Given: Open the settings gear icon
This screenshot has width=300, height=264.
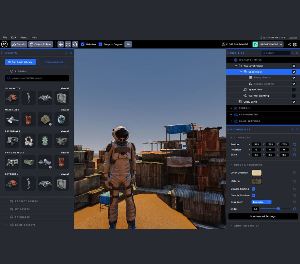Looking at the screenshot, I should pos(295,44).
